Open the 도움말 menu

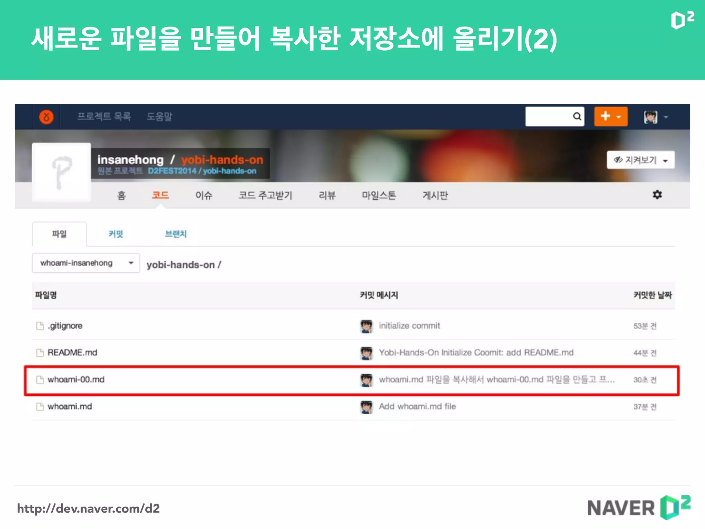click(x=159, y=117)
